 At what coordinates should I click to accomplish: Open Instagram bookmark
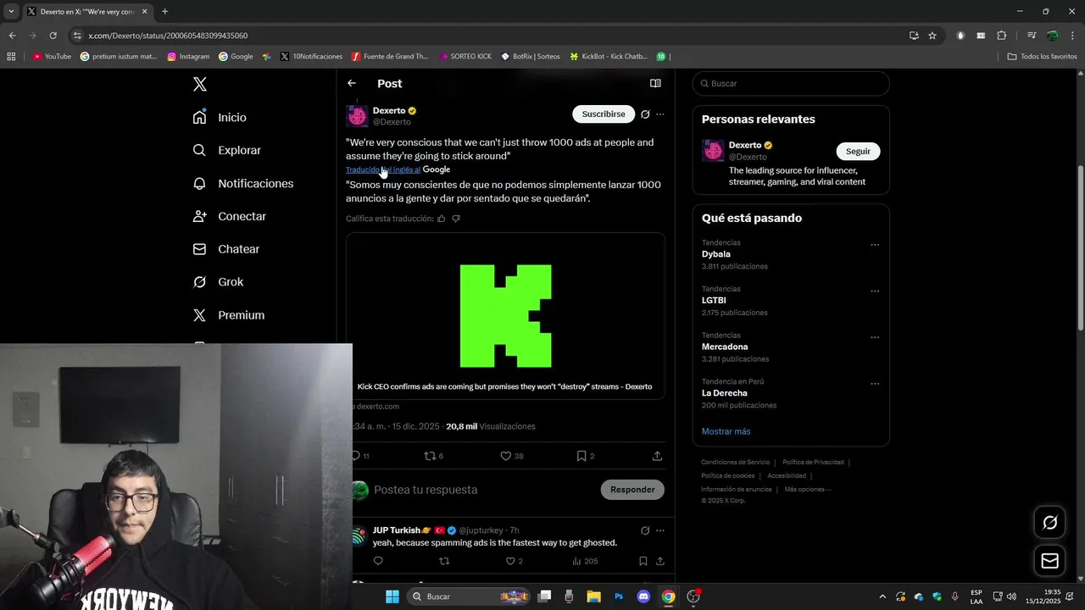[188, 57]
